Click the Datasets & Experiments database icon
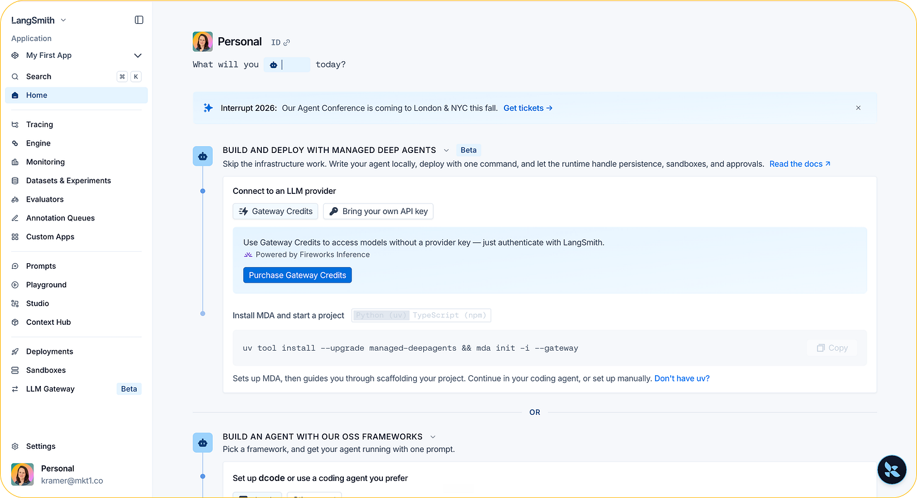The width and height of the screenshot is (917, 498). click(x=15, y=181)
